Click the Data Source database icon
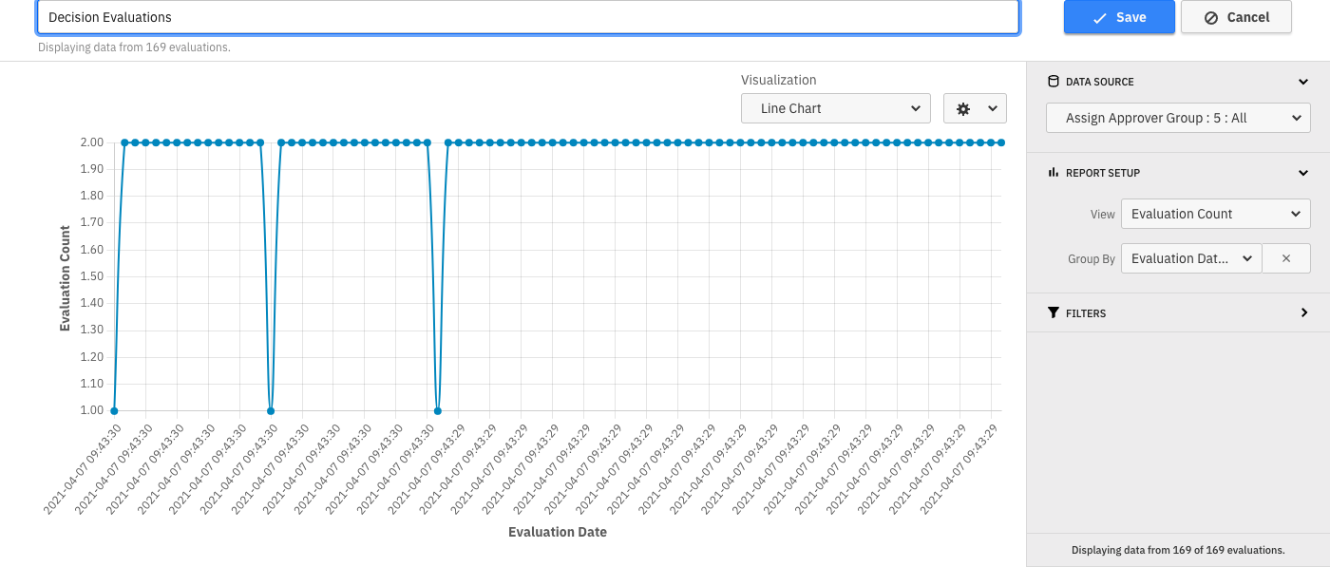Screen dimensions: 1330x567 [x=1053, y=82]
